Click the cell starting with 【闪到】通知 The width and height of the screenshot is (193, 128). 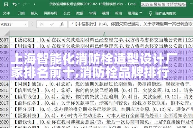coord(101,84)
